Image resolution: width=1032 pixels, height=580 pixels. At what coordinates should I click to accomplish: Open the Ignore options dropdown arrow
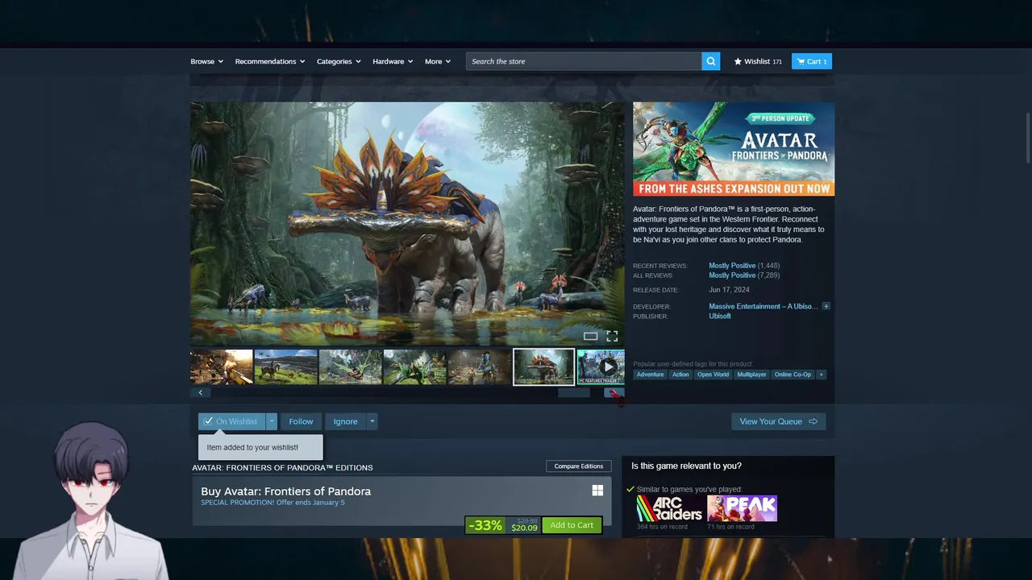pos(372,421)
